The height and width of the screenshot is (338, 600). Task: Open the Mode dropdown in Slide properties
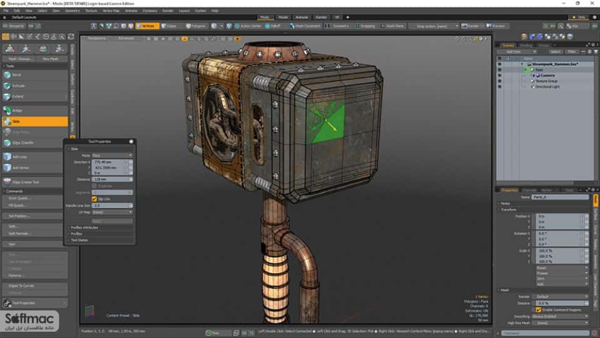[112, 155]
